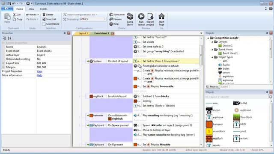Viewport: 274px width, 154px height.
Task: Open the Home ribbon tab
Action: [x=20, y=9]
